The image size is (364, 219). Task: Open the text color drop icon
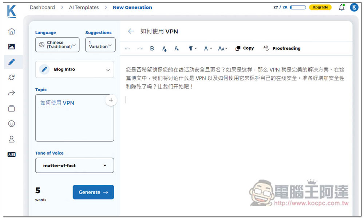[165, 48]
